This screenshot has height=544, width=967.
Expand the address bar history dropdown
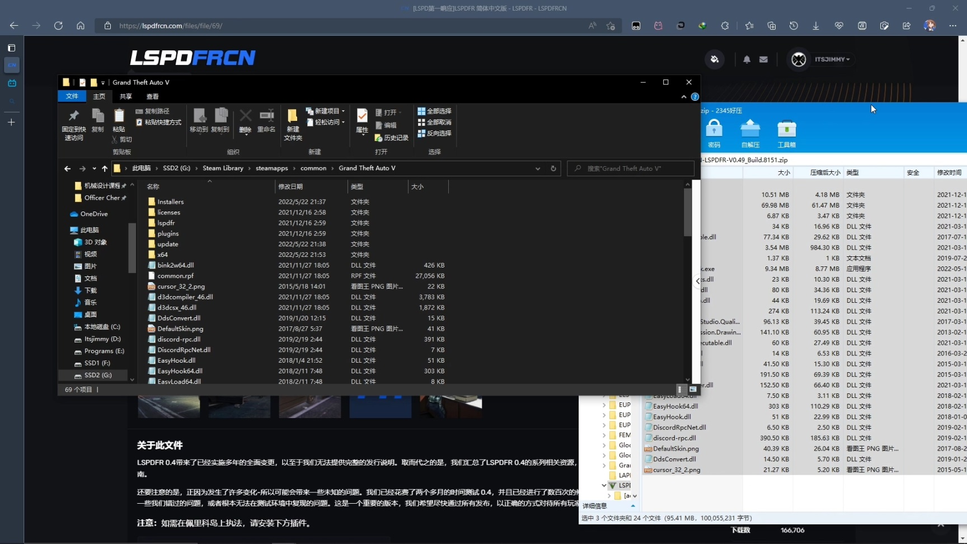(538, 168)
